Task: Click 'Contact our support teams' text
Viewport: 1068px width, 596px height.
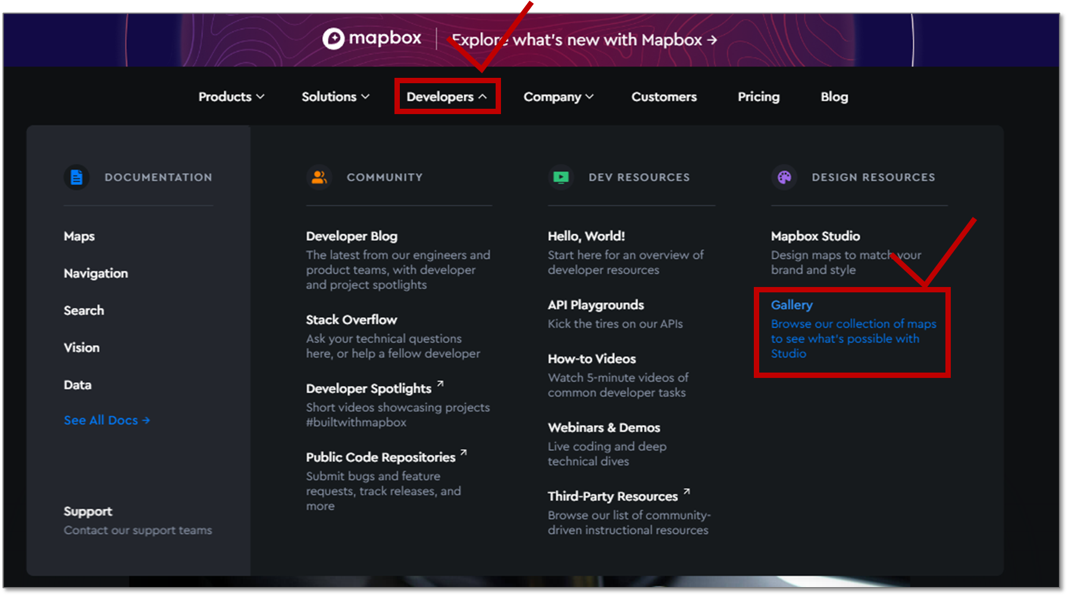Action: (138, 530)
